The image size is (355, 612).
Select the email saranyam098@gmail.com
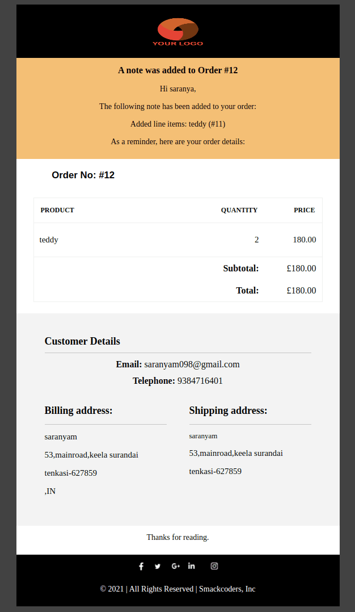point(192,364)
